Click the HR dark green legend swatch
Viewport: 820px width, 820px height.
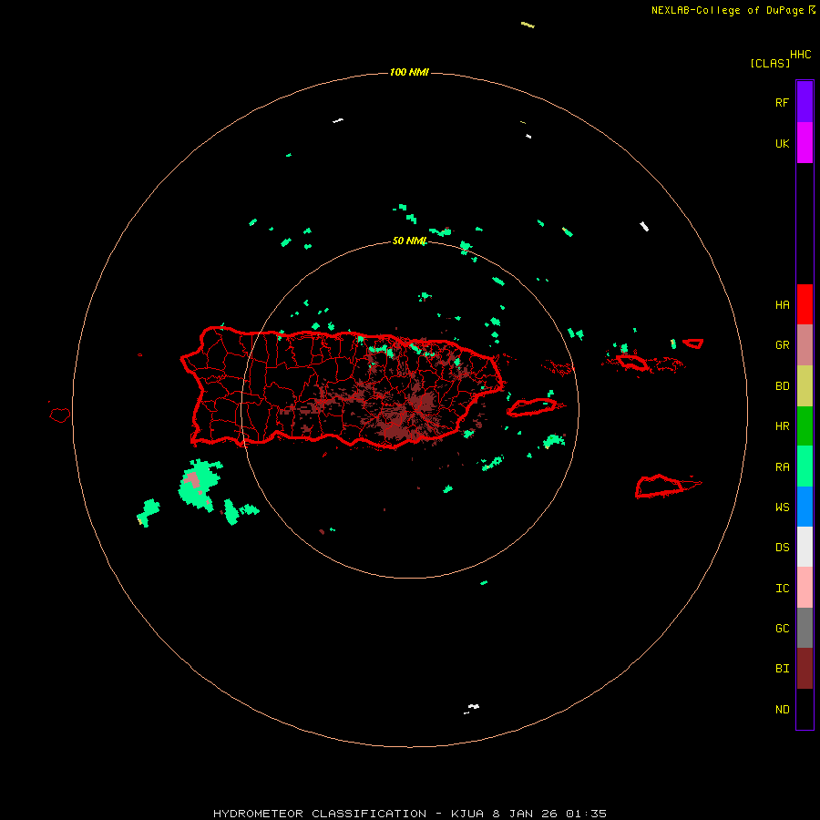point(805,426)
